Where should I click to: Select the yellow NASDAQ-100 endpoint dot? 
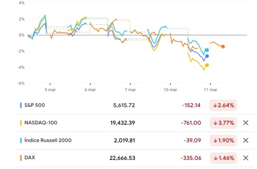pos(207,65)
